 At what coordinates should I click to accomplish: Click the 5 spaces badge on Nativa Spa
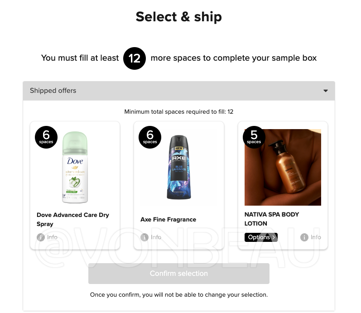[x=254, y=137]
